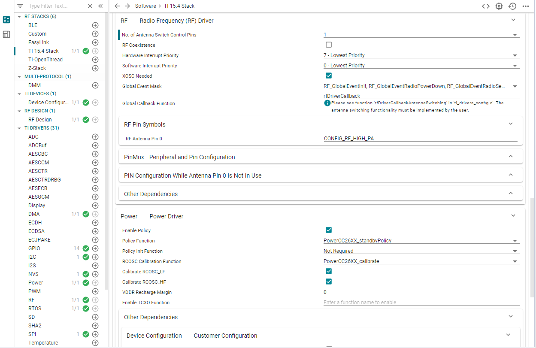Open the Policy Function dropdown

coord(421,241)
